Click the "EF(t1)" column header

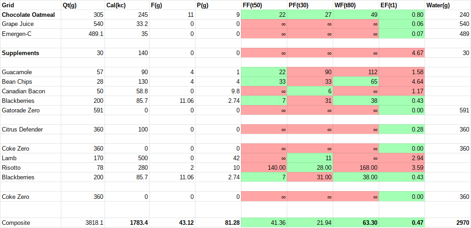coord(390,5)
